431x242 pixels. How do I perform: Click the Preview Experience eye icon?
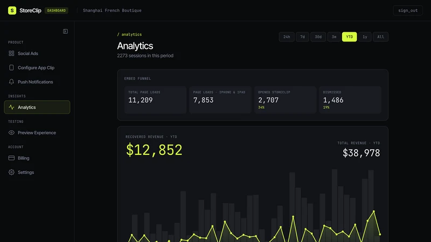point(11,133)
